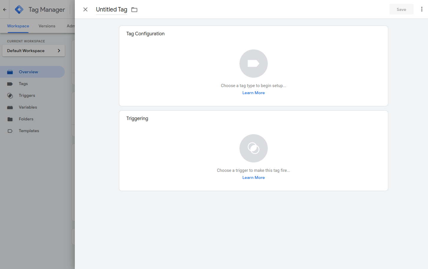Click the Triggering heading

[137, 118]
